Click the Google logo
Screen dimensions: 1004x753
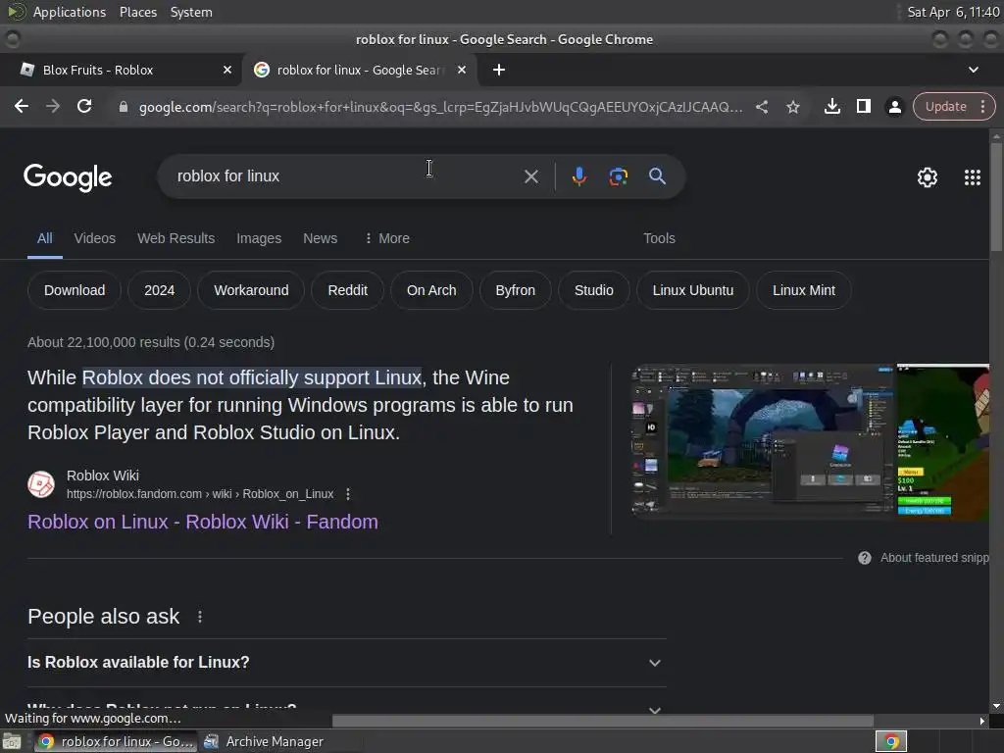tap(68, 176)
